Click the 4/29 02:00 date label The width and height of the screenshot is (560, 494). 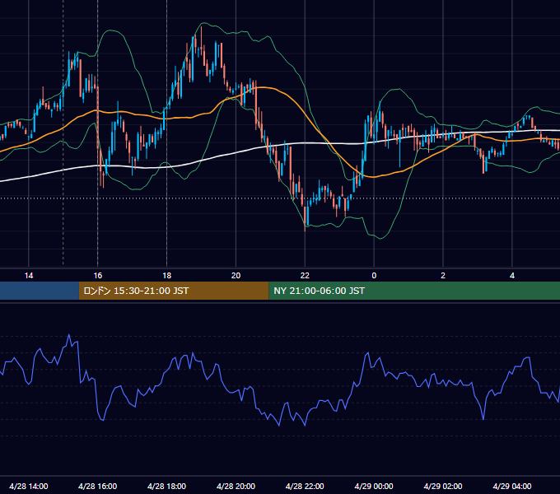click(443, 486)
